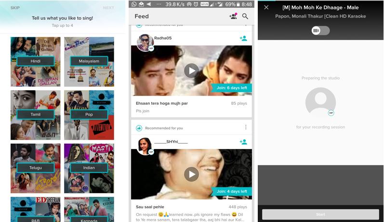The width and height of the screenshot is (384, 222).
Task: Open search from the Feed header
Action: coord(245,16)
